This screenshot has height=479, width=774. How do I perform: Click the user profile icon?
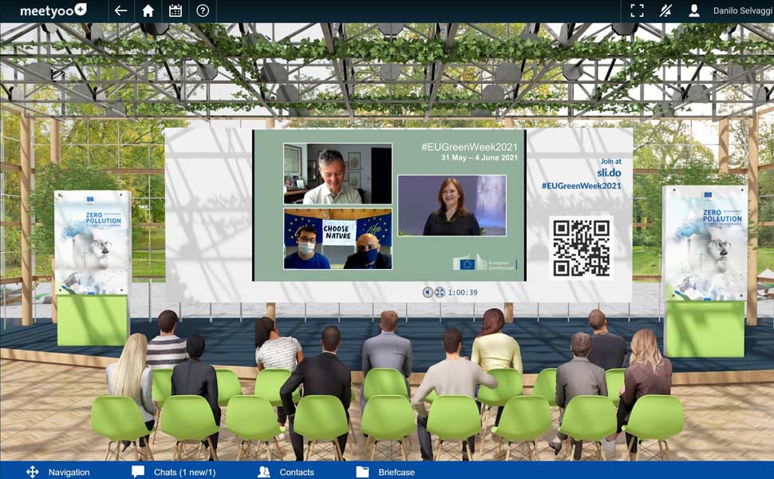(694, 11)
